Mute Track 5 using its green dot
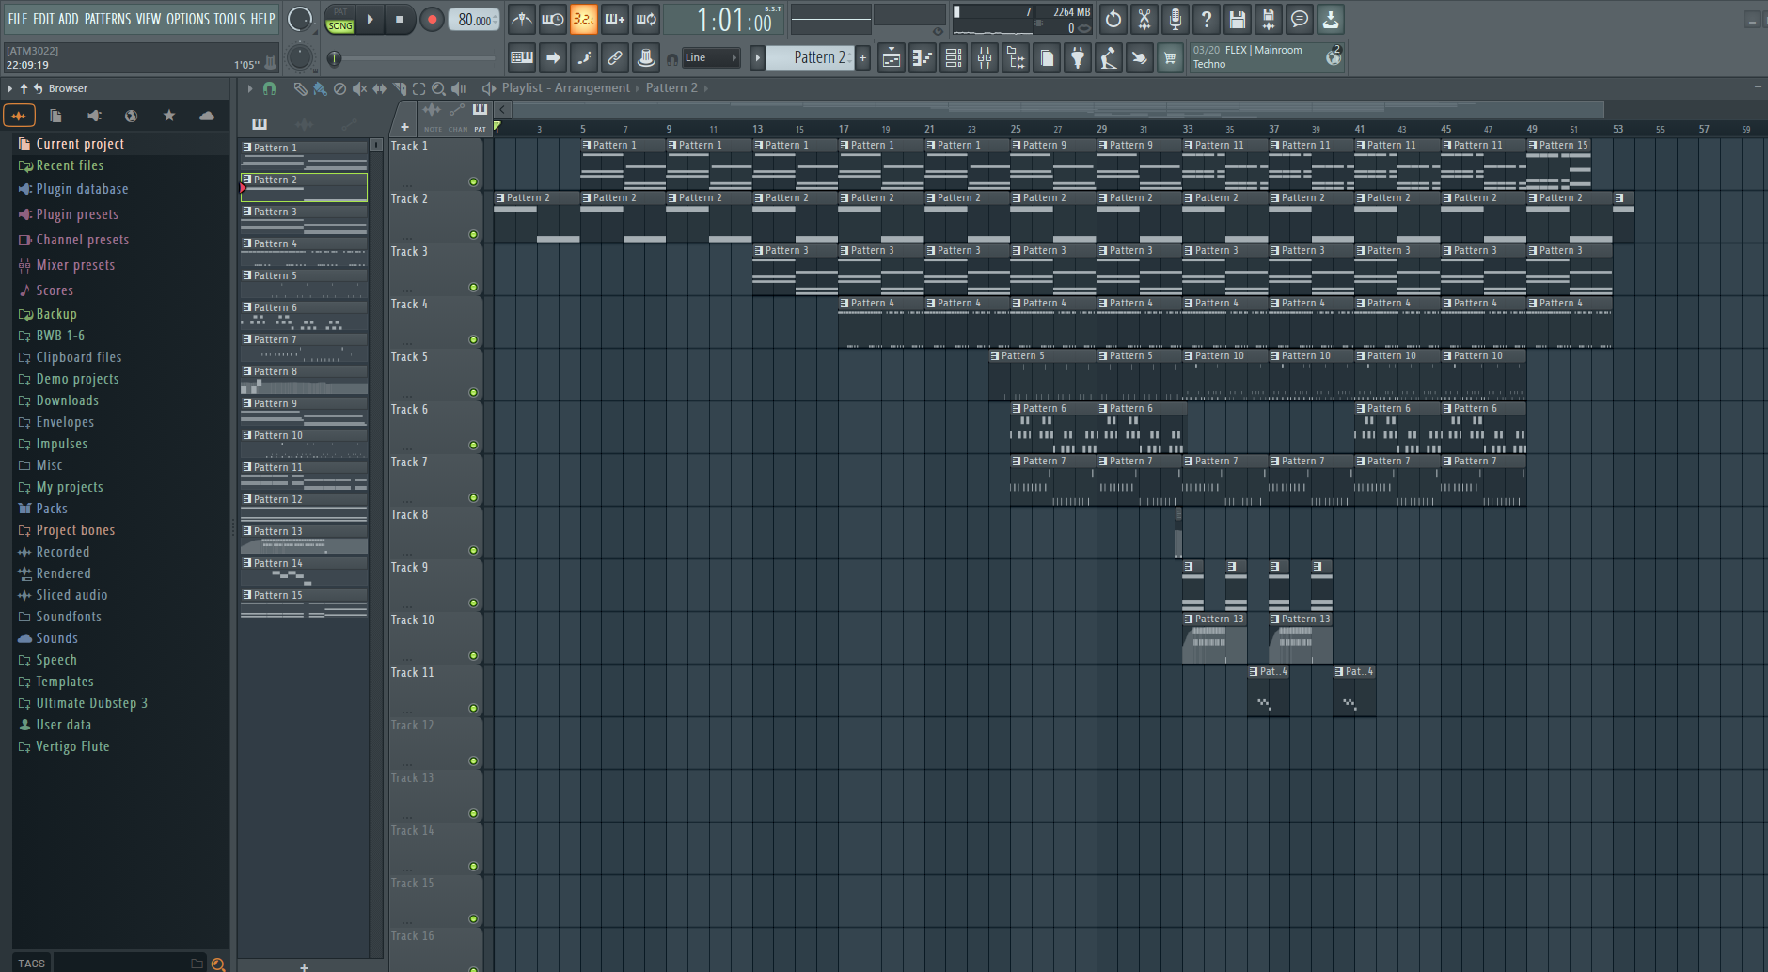The height and width of the screenshot is (972, 1768). click(473, 393)
